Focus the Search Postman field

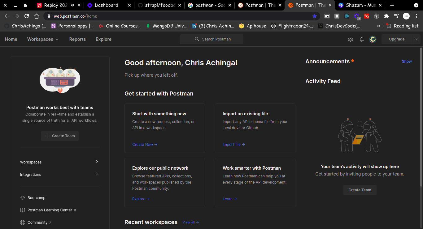pyautogui.click(x=211, y=39)
